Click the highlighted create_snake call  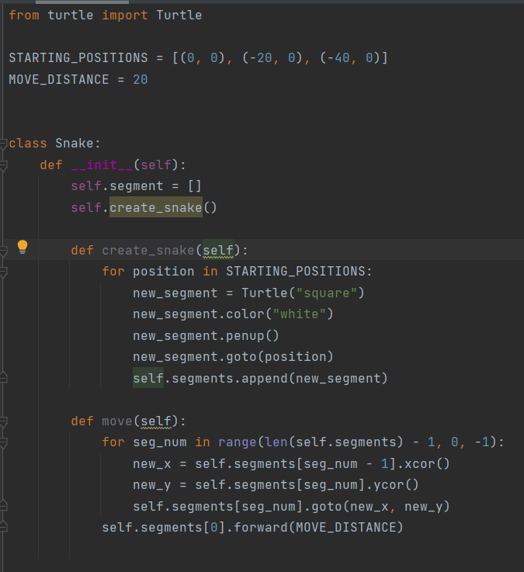pyautogui.click(x=156, y=207)
